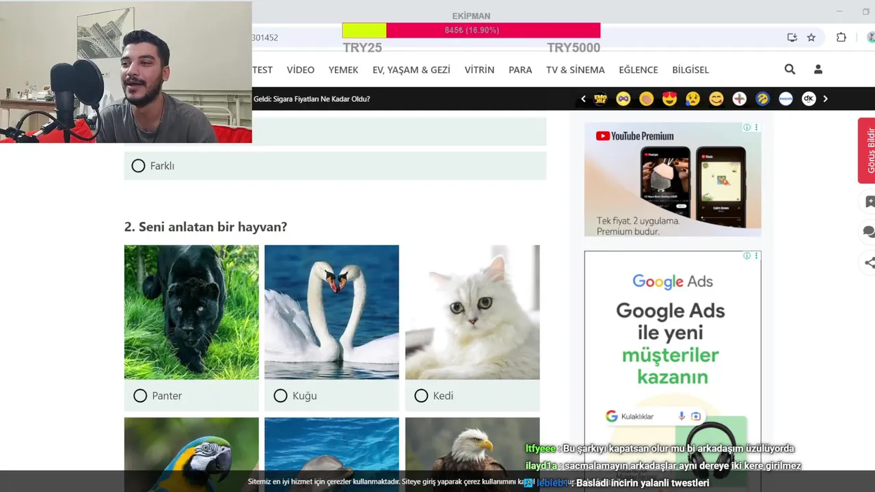Click the YouTube Premium advertisement
The image size is (875, 492).
673,180
